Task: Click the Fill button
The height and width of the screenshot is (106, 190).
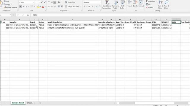Action: point(148,4)
